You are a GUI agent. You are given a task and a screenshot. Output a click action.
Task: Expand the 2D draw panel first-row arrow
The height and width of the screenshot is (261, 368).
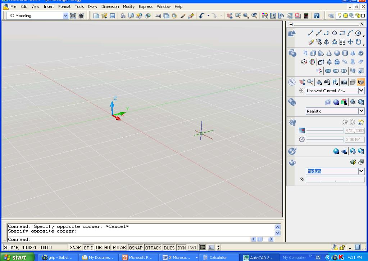pyautogui.click(x=364, y=35)
